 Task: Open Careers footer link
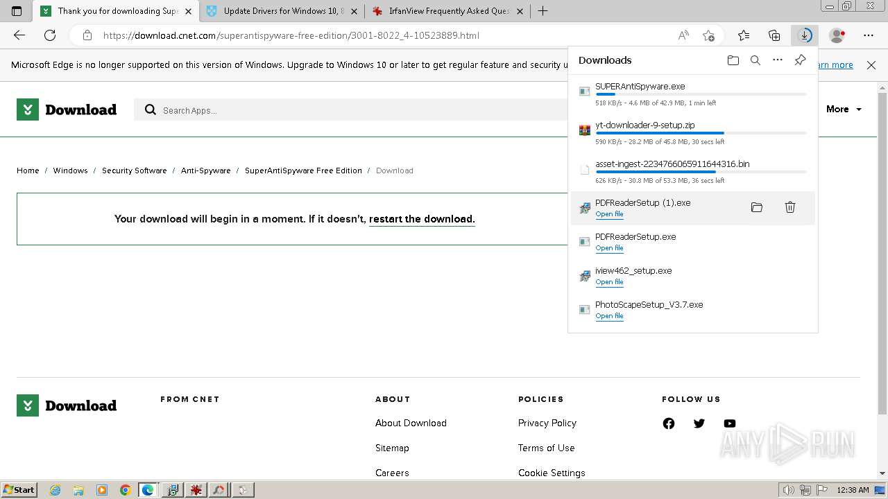392,473
